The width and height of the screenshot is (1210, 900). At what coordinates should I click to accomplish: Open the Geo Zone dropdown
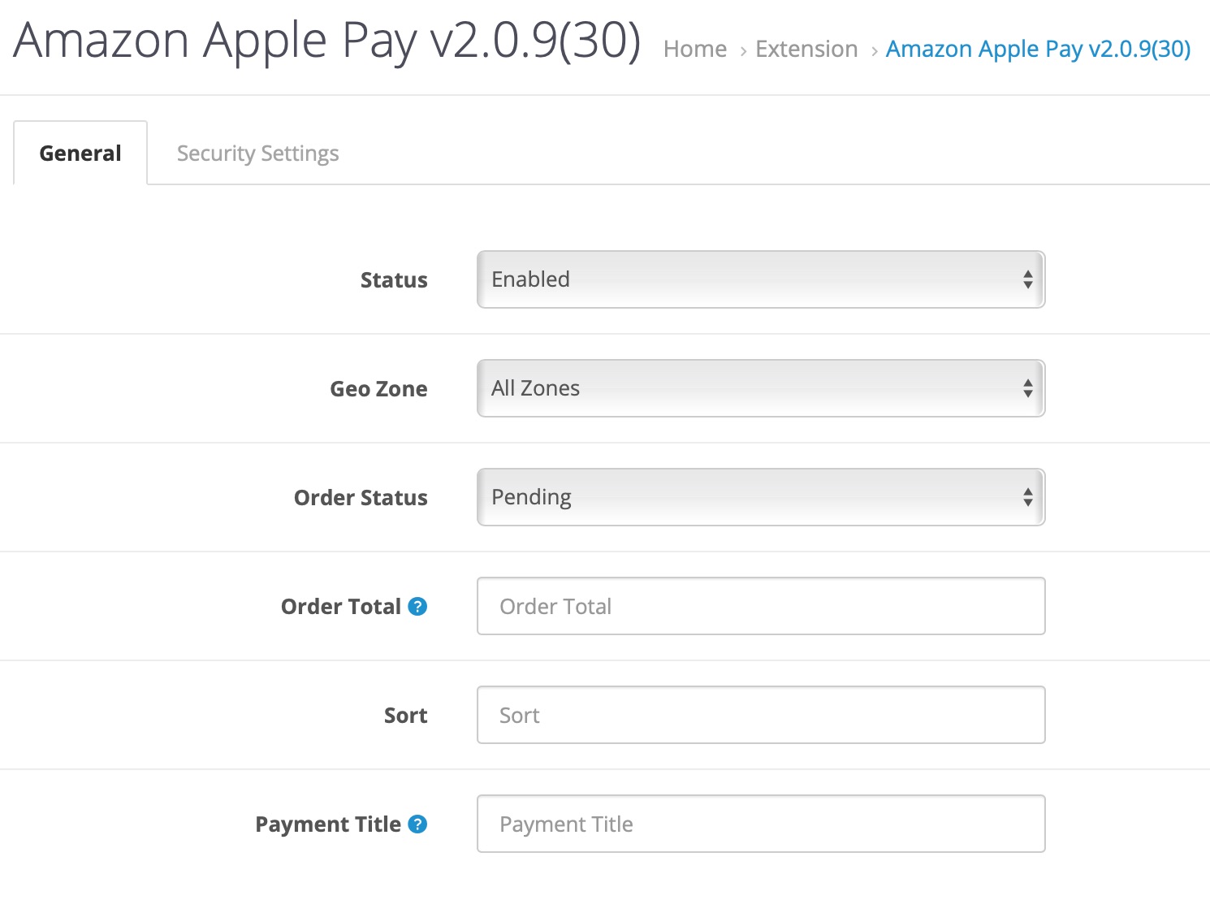[761, 388]
